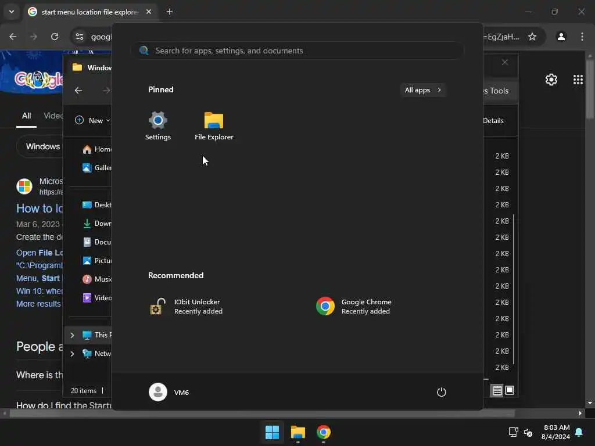This screenshot has height=446, width=595.
Task: Open the Google apps grid
Action: [x=578, y=80]
